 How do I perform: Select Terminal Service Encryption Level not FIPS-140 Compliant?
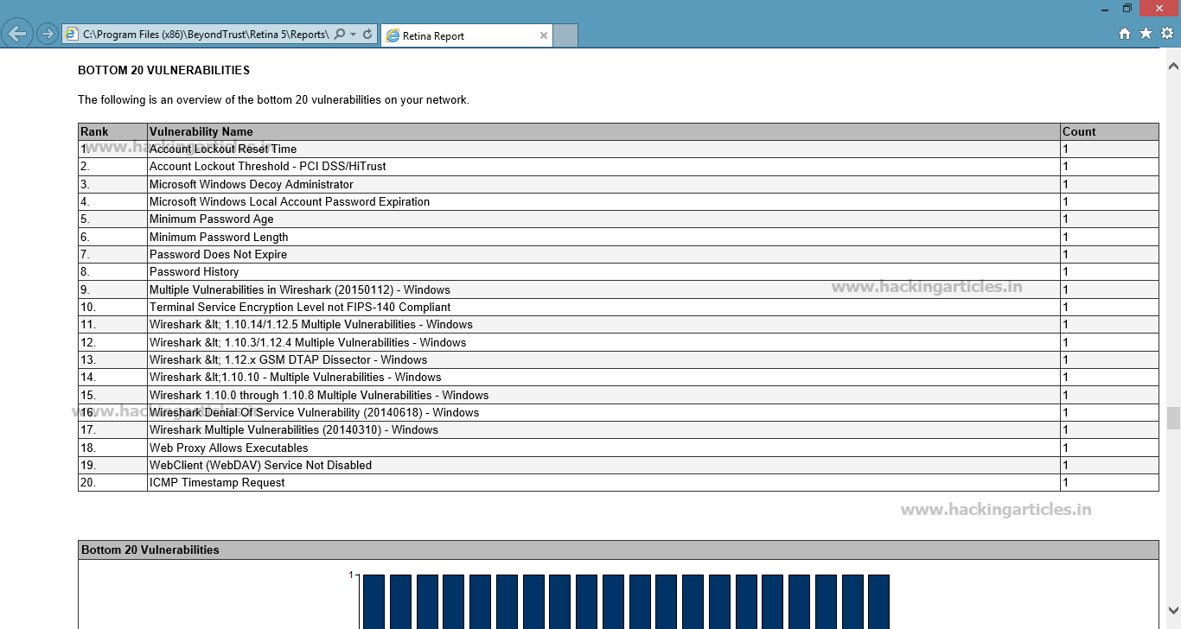click(300, 307)
